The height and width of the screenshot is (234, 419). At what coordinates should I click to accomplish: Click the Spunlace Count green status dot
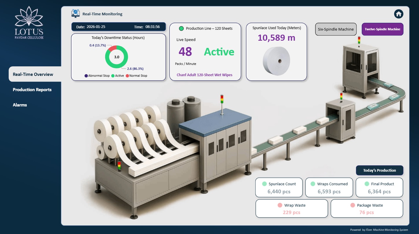[x=264, y=184]
